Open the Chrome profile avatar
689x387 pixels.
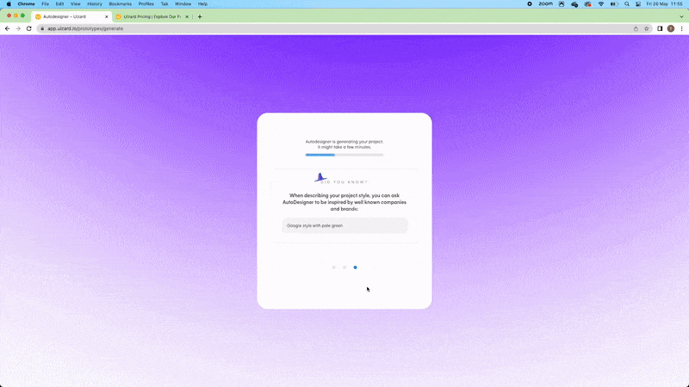tap(671, 28)
